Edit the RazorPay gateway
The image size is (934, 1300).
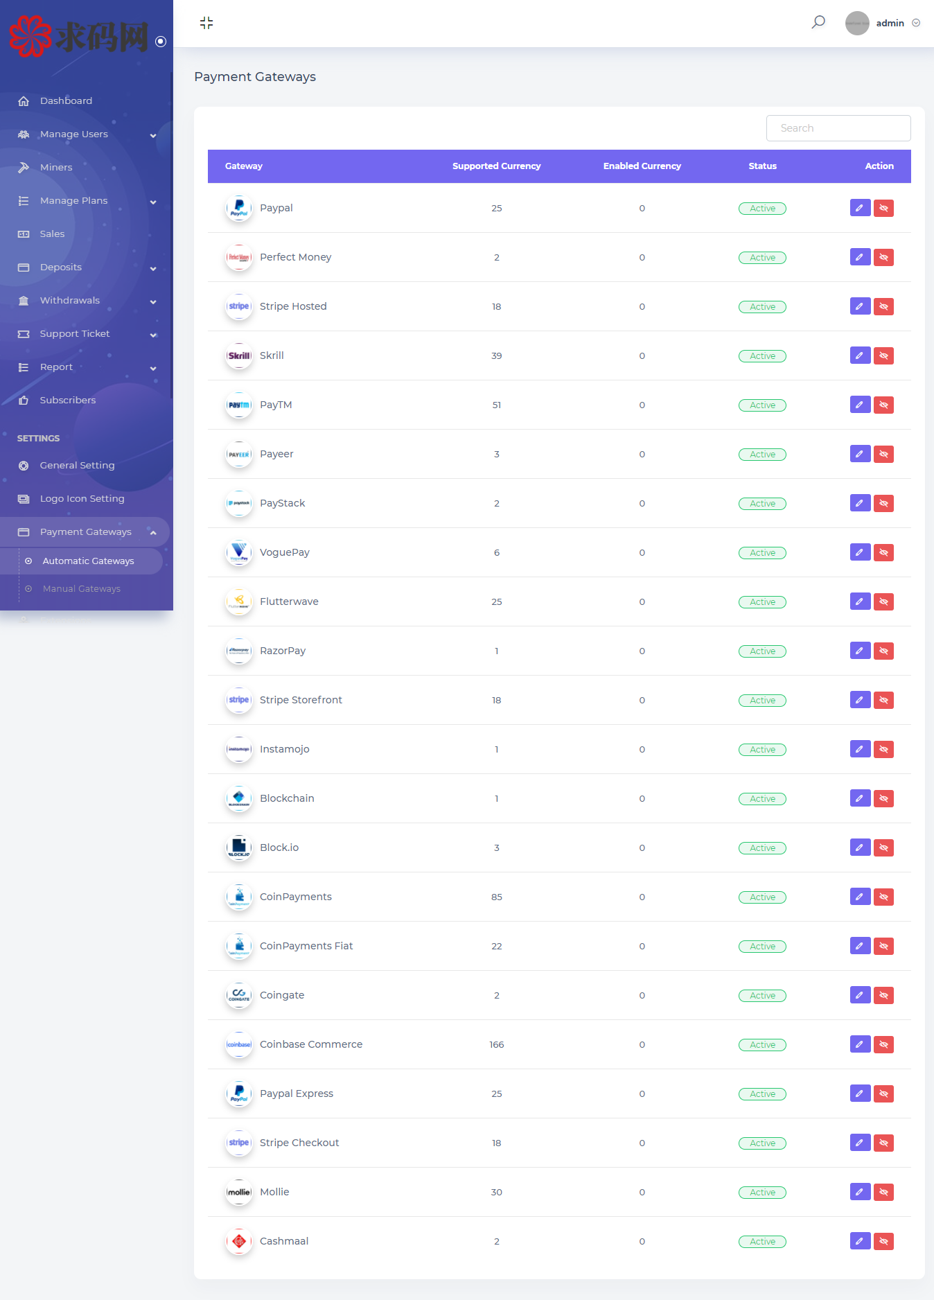[860, 651]
